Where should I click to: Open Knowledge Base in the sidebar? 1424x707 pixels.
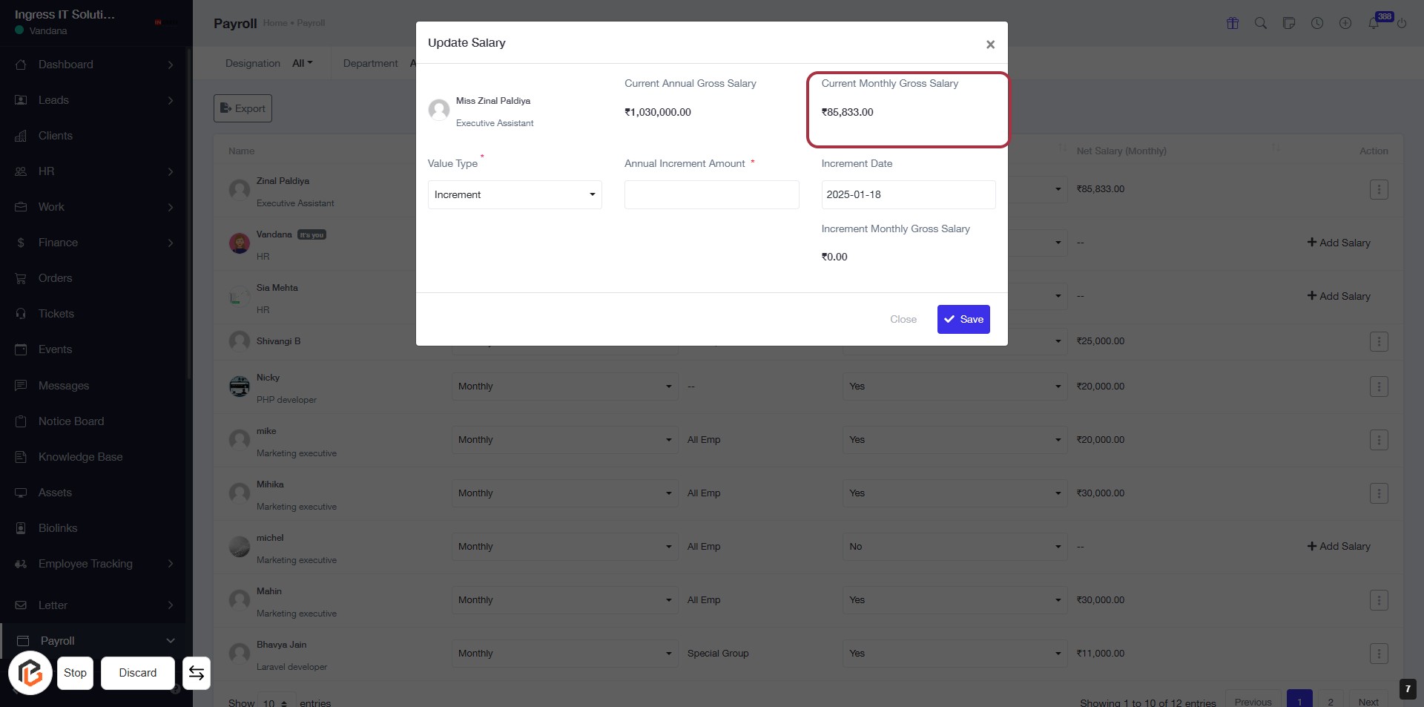[x=80, y=457]
